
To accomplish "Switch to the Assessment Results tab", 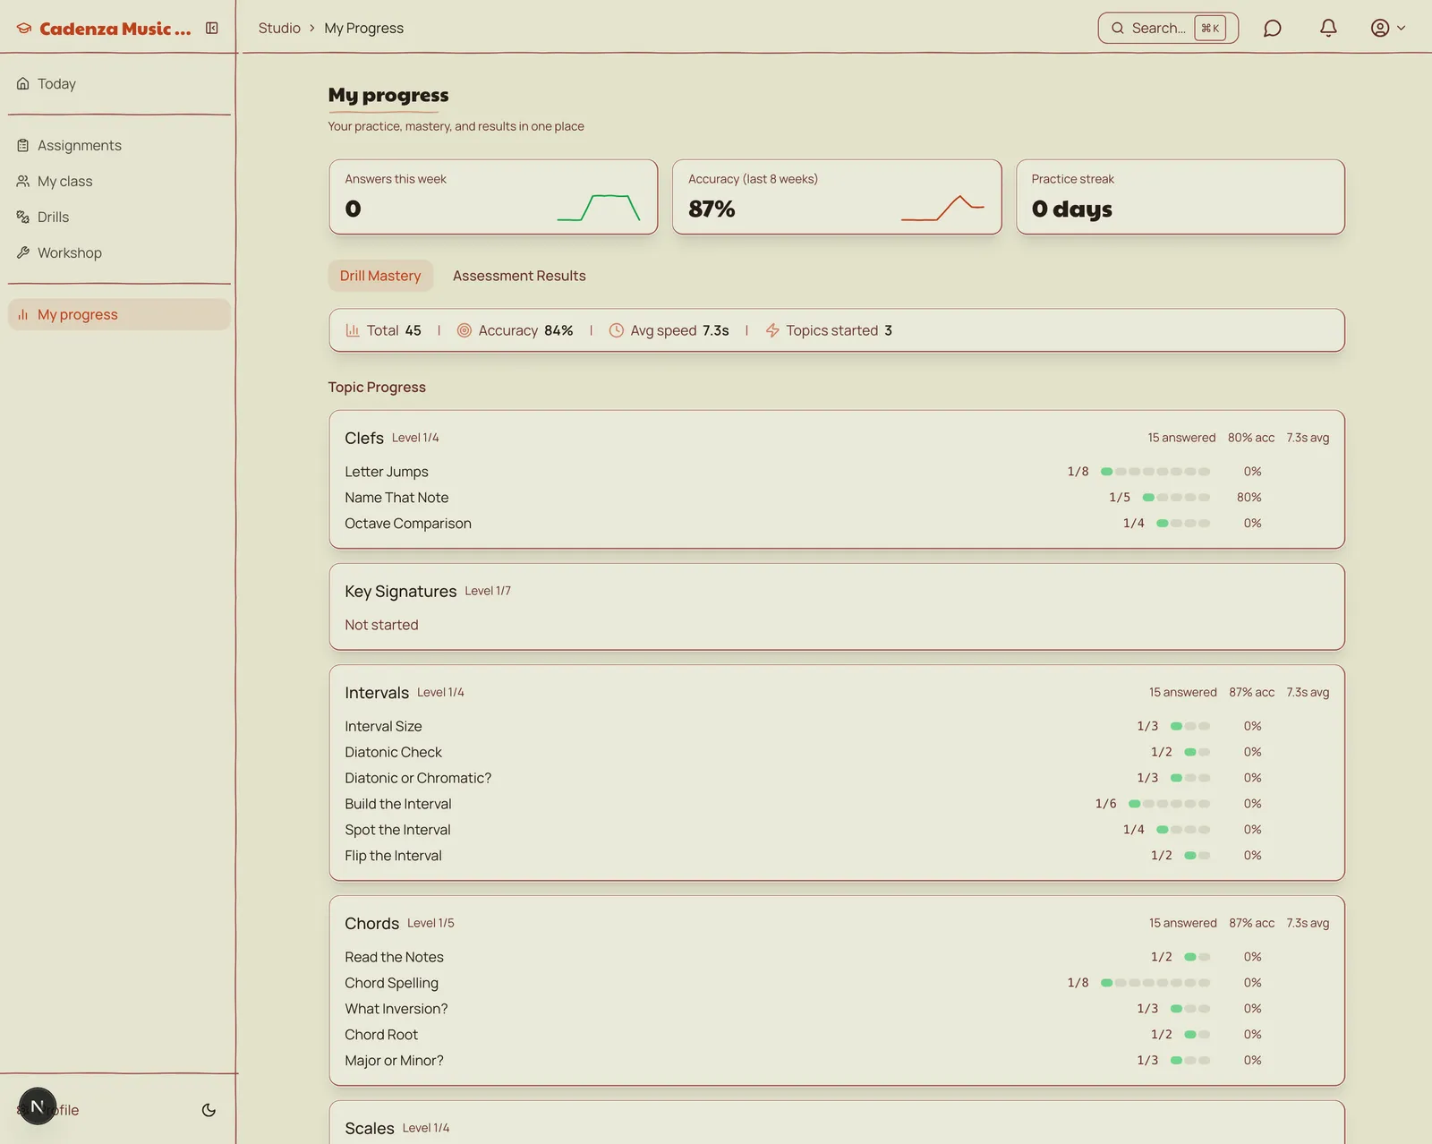I will (519, 276).
